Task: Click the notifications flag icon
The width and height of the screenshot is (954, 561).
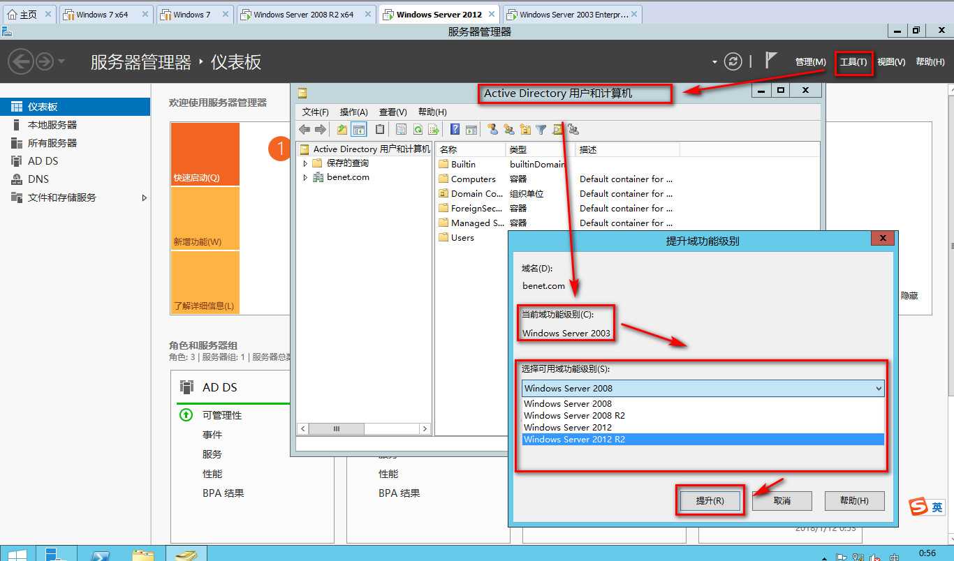Action: [x=771, y=61]
